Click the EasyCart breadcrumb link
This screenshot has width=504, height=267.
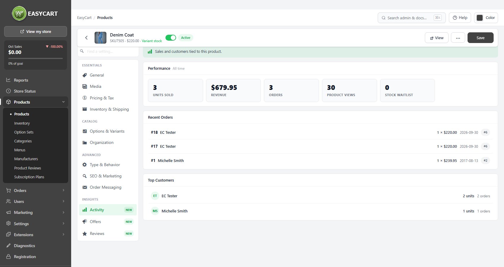[84, 18]
